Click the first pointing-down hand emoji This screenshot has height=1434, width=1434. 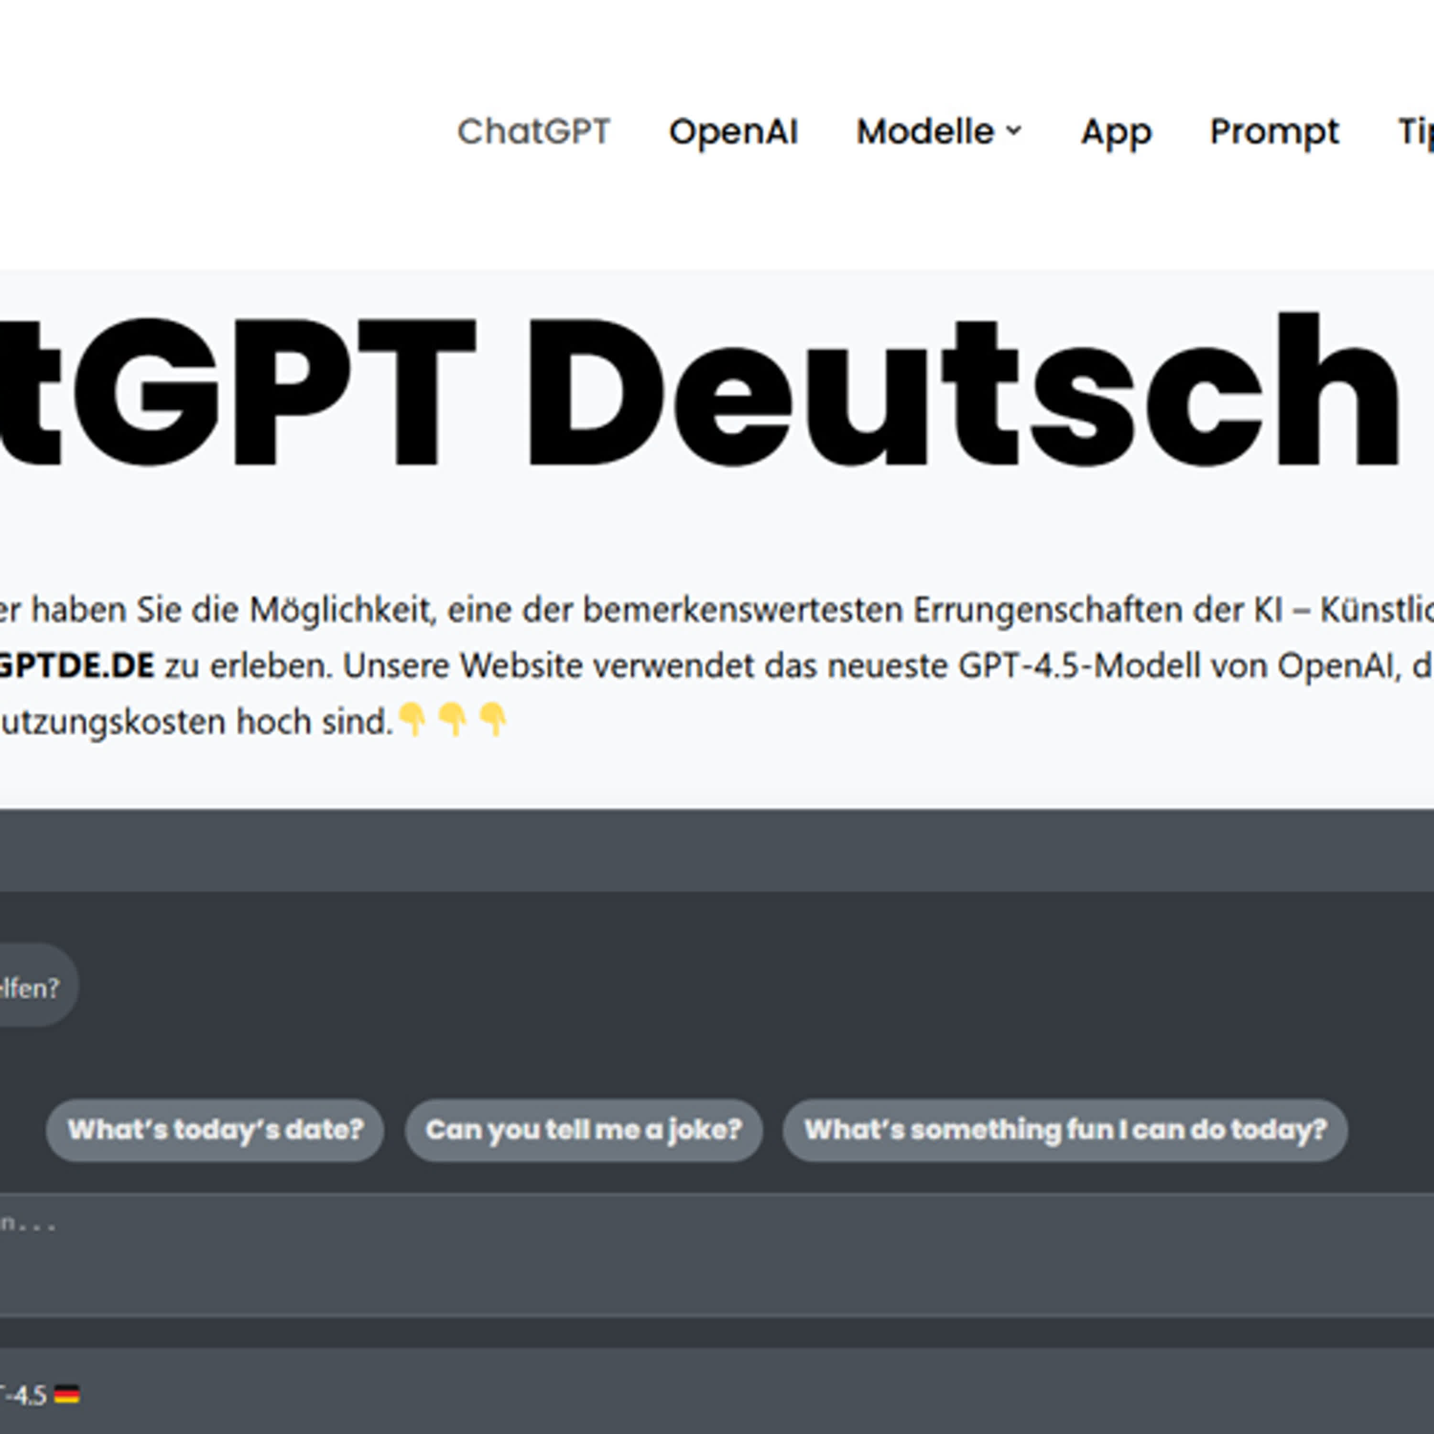pyautogui.click(x=413, y=719)
